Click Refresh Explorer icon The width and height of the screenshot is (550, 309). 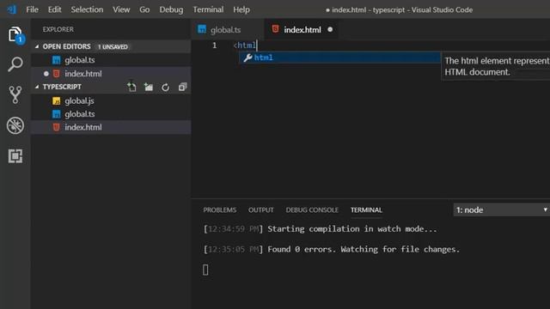166,88
